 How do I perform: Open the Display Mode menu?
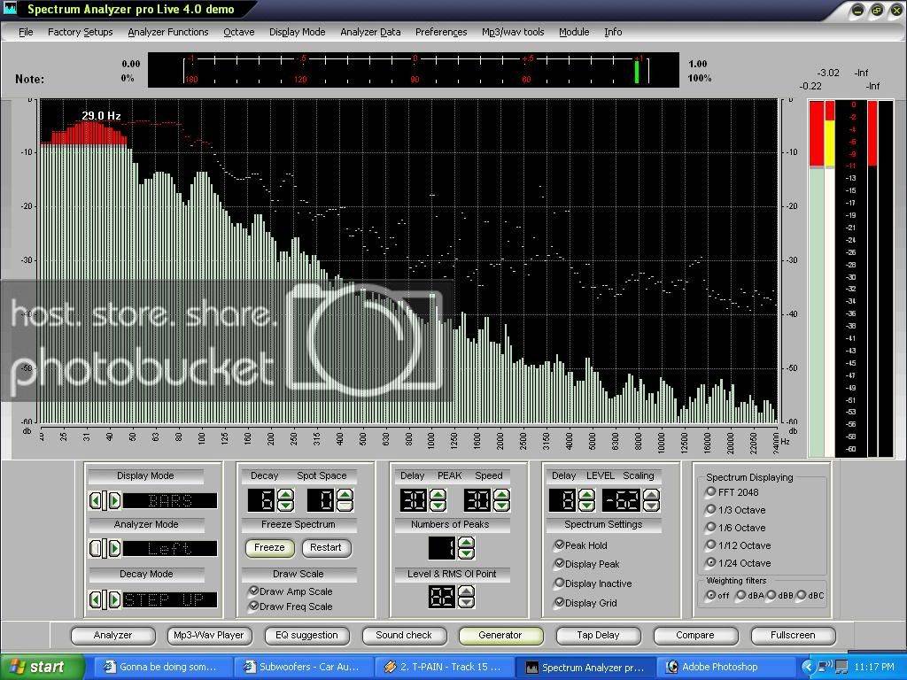(298, 32)
